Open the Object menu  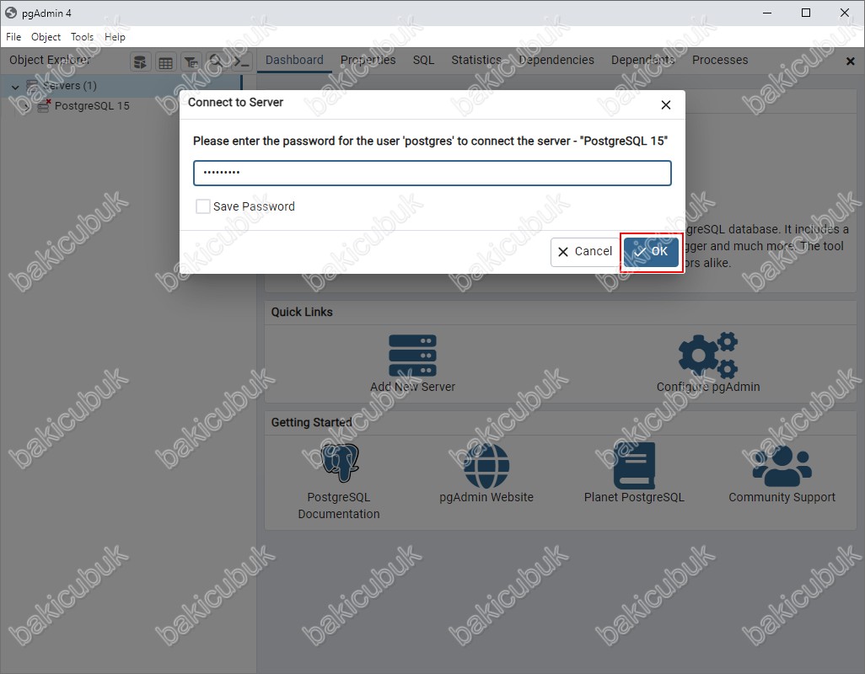click(x=46, y=37)
